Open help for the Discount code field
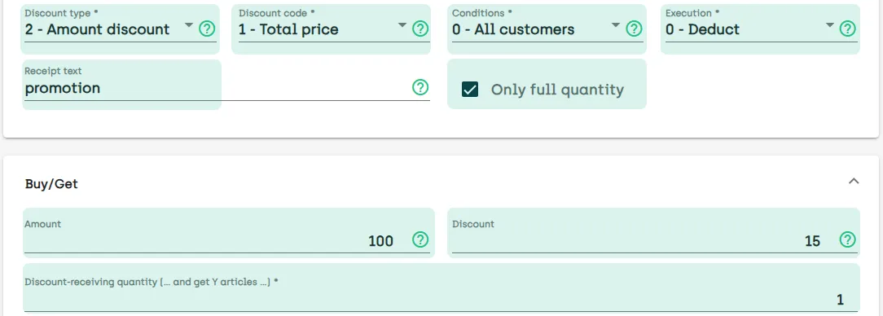Image resolution: width=883 pixels, height=316 pixels. point(420,29)
